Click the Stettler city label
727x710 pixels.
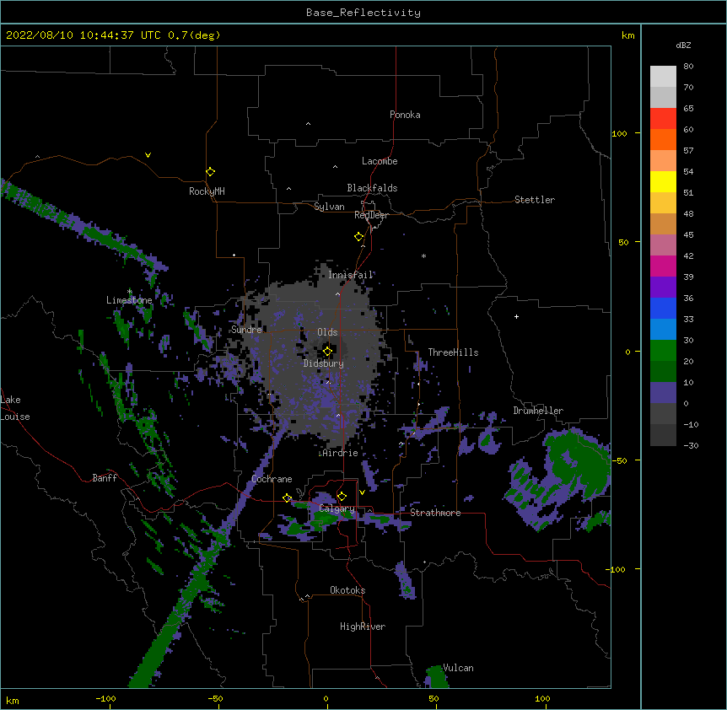pyautogui.click(x=535, y=200)
